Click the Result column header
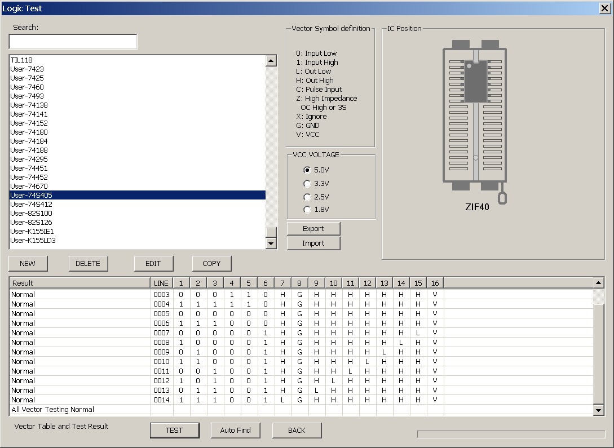This screenshot has height=448, width=614. 79,283
